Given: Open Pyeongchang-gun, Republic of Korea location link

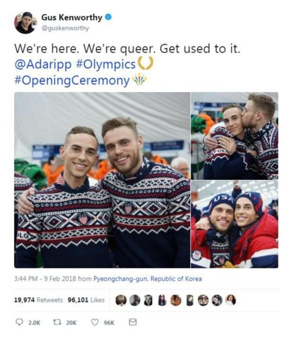Looking at the screenshot, I should pos(147,279).
